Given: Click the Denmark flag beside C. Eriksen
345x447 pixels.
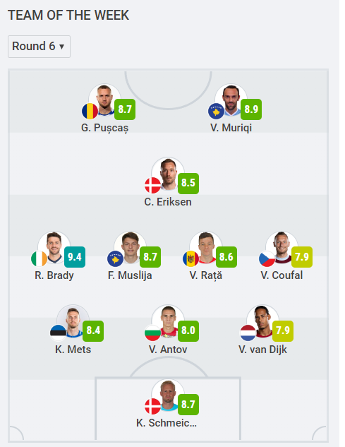Looking at the screenshot, I should coord(152,185).
